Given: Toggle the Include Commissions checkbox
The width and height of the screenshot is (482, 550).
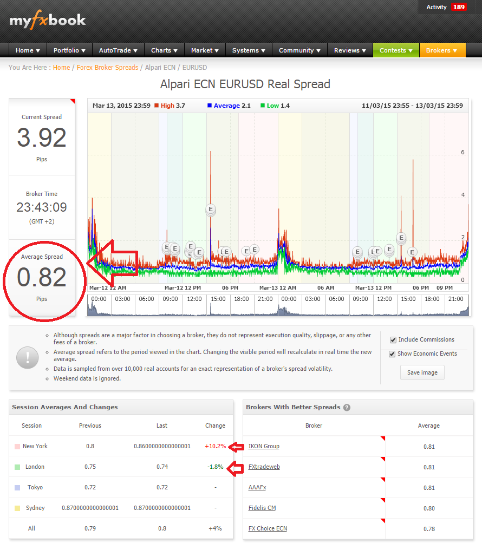Looking at the screenshot, I should click(393, 340).
